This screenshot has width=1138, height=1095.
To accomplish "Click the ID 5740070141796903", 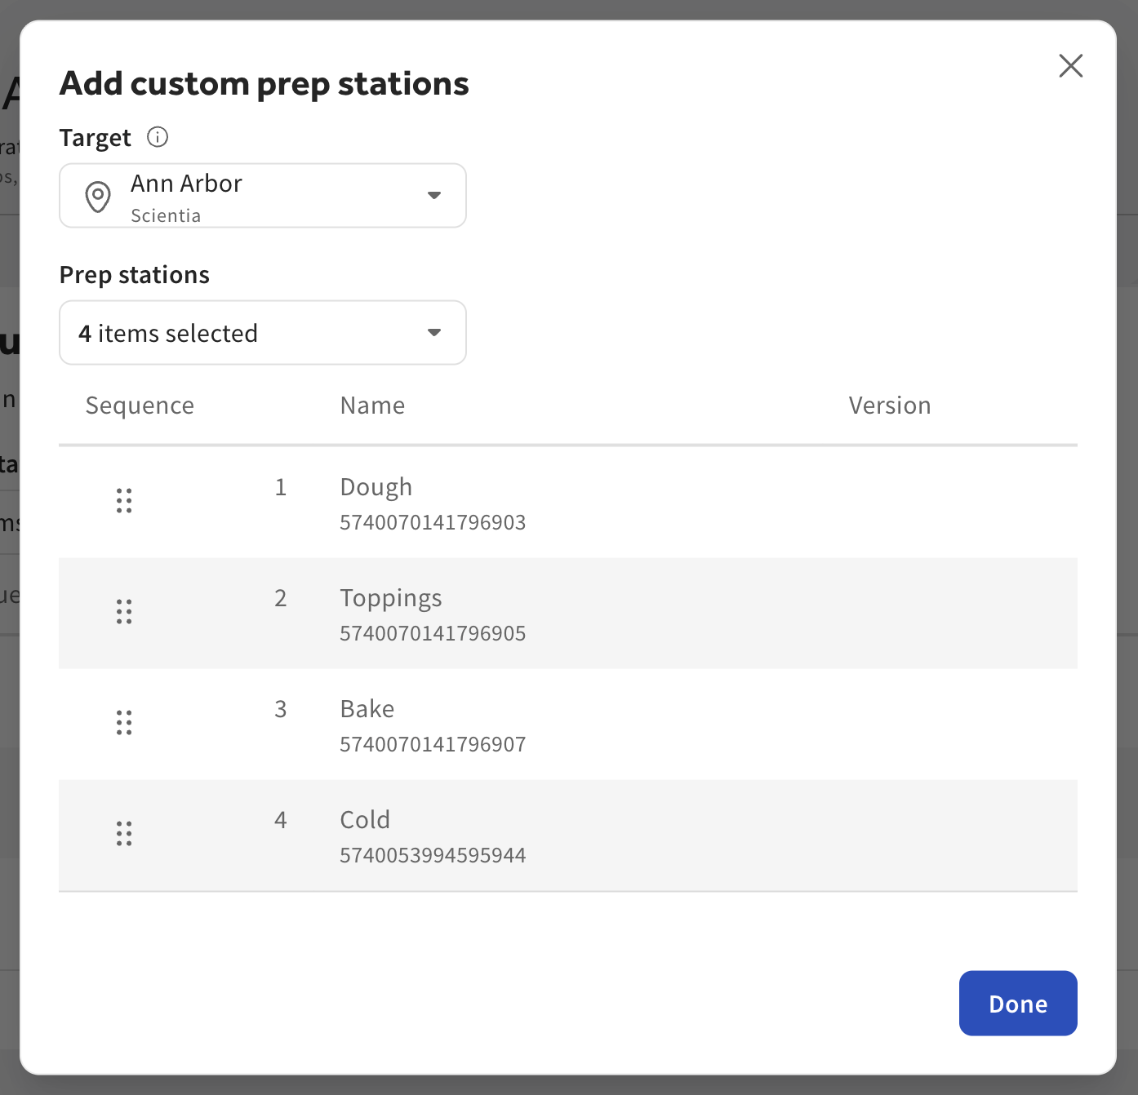I will coord(433,522).
